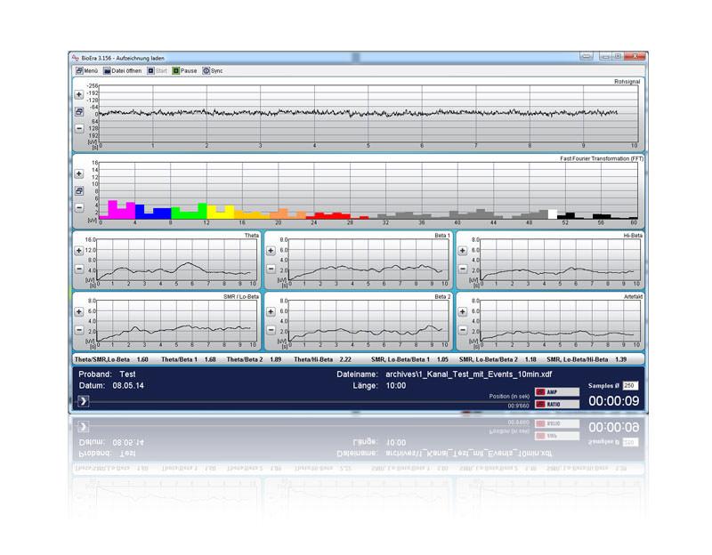Zoom in the FFT chart with plus

[79, 173]
